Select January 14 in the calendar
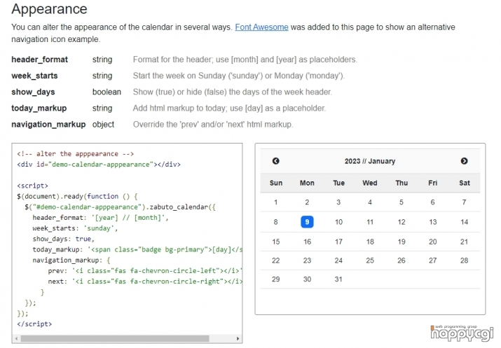This screenshot has width=501, height=348. (465, 222)
